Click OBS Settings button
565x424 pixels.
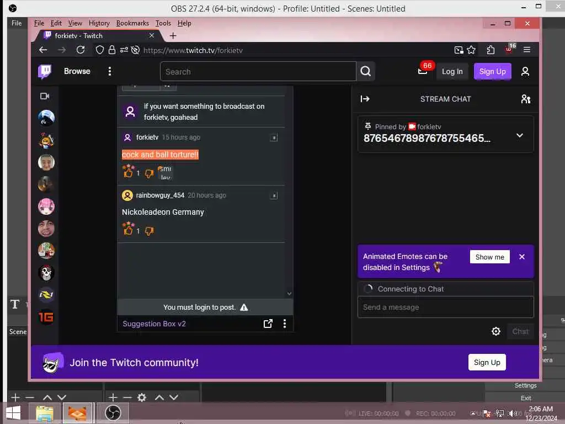tap(525, 385)
